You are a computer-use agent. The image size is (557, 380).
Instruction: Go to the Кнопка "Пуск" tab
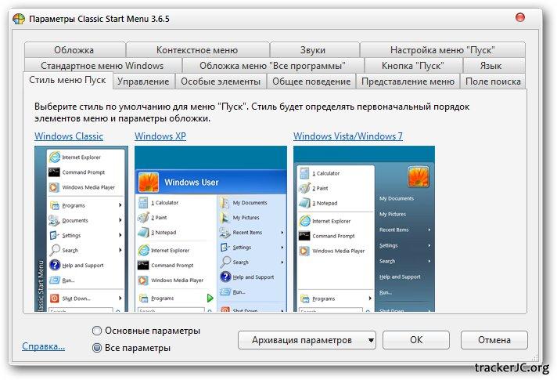[412, 66]
